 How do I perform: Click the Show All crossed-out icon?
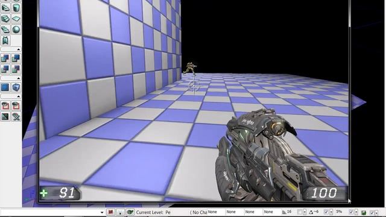click(16, 116)
